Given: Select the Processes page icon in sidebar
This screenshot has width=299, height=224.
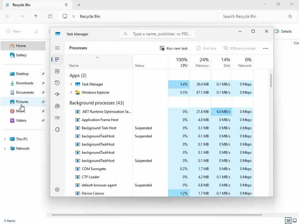Looking at the screenshot, I should 57,60.
